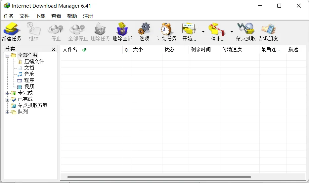Image resolution: width=309 pixels, height=183 pixels.
Task: Click the horizontal scrollbar under the download list
Action: tap(159, 177)
